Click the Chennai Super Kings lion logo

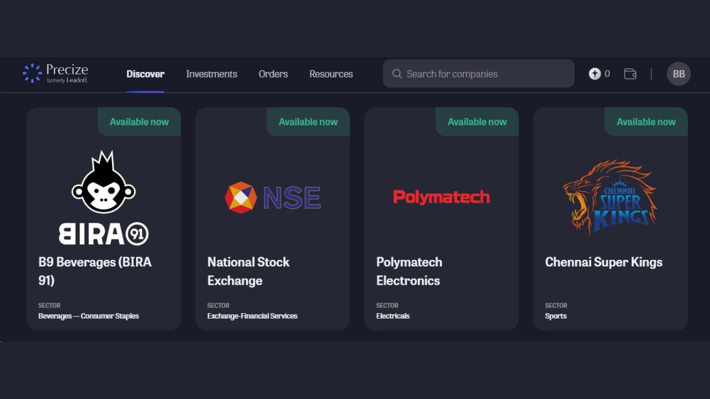click(610, 197)
